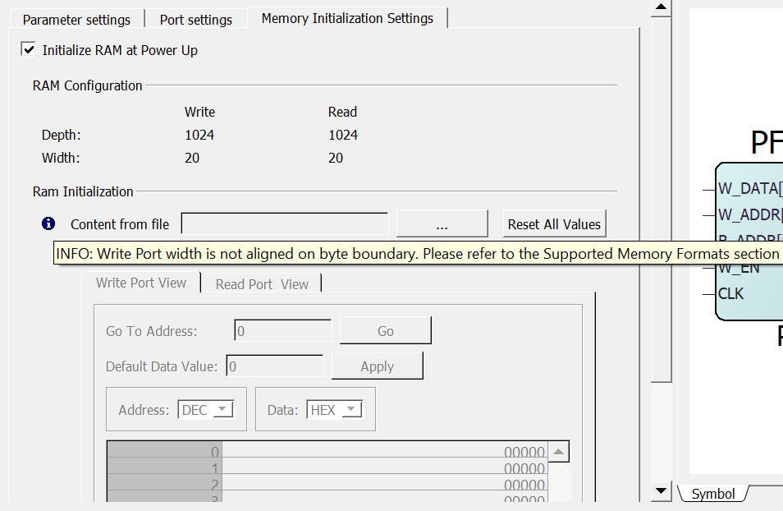Click the blue info icon beside Content from file

(48, 223)
